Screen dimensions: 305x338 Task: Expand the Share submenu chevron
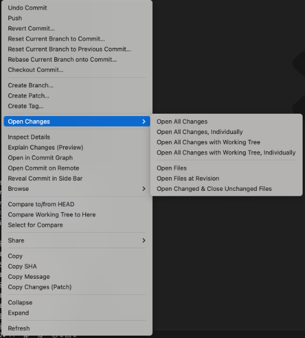(x=144, y=240)
